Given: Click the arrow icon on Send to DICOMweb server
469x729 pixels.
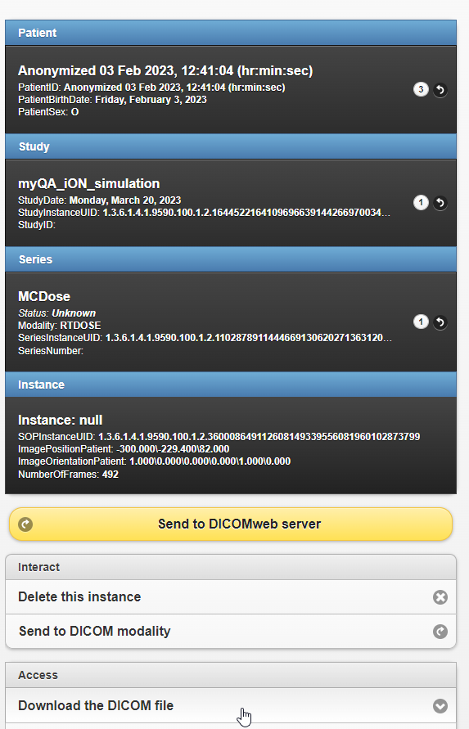Looking at the screenshot, I should [x=25, y=524].
